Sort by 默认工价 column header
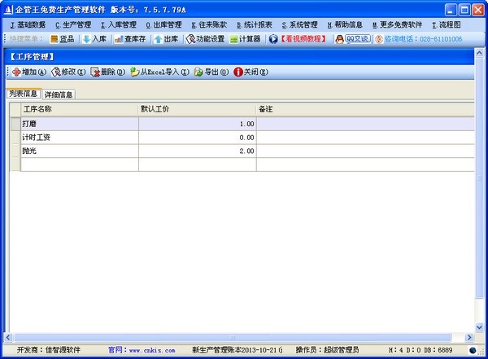Image resolution: width=488 pixels, height=359 pixels. pyautogui.click(x=197, y=109)
